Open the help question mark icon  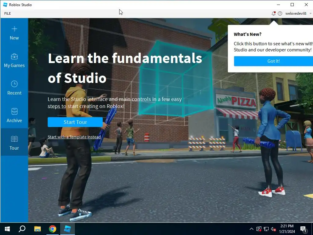click(x=280, y=13)
